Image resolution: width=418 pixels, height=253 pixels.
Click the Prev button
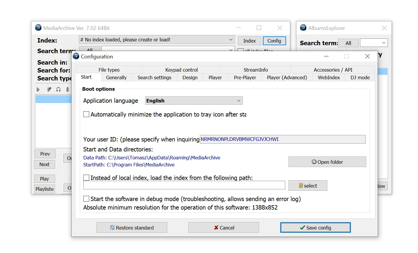[45, 154]
